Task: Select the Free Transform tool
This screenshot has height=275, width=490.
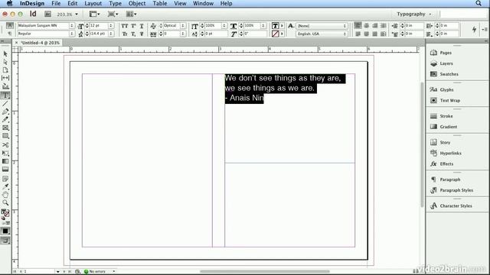Action: (x=5, y=153)
